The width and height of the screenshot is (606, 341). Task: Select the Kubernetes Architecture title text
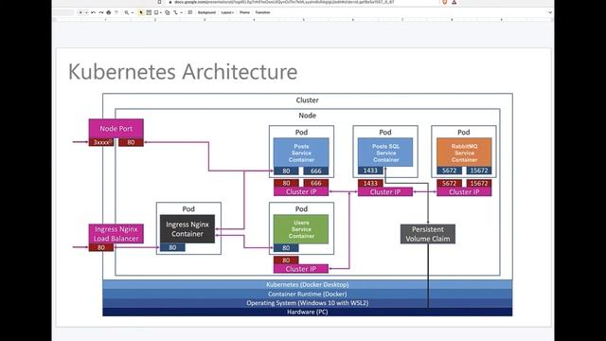point(183,72)
